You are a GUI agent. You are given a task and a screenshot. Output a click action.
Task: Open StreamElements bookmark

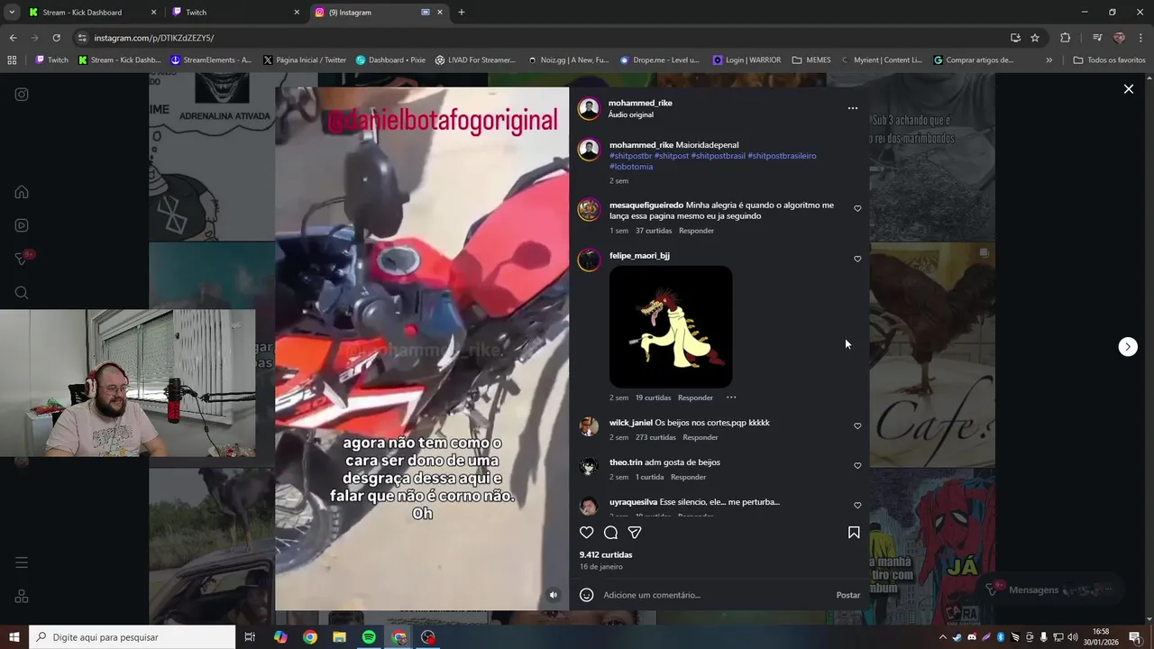pyautogui.click(x=211, y=60)
